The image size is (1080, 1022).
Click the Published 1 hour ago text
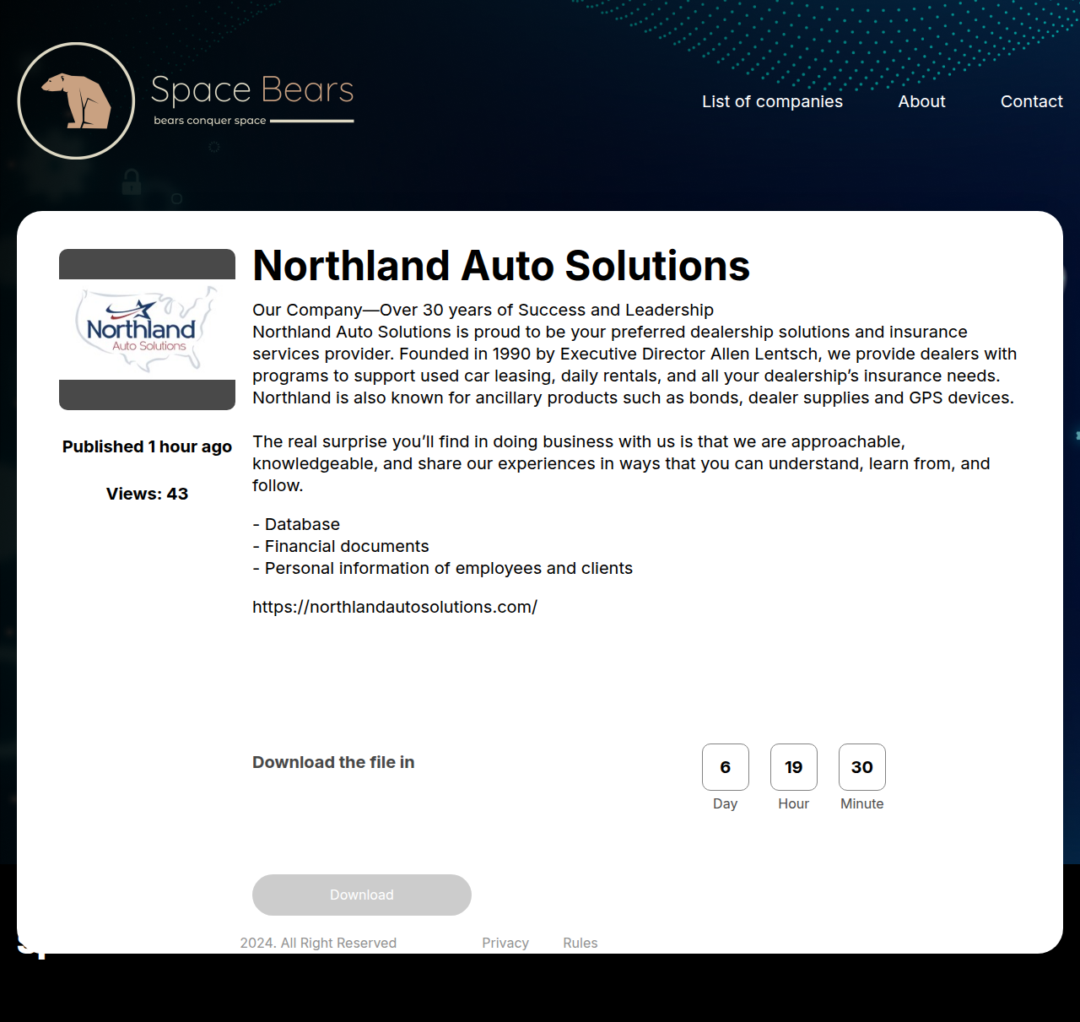147,446
